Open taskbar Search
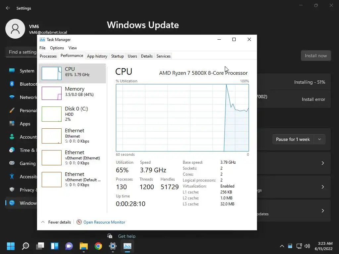Viewport: 339px width, 254px height. tap(25, 246)
